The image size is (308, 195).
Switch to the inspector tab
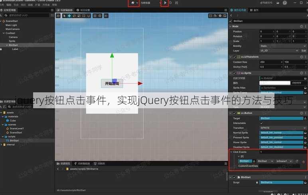click(238, 10)
